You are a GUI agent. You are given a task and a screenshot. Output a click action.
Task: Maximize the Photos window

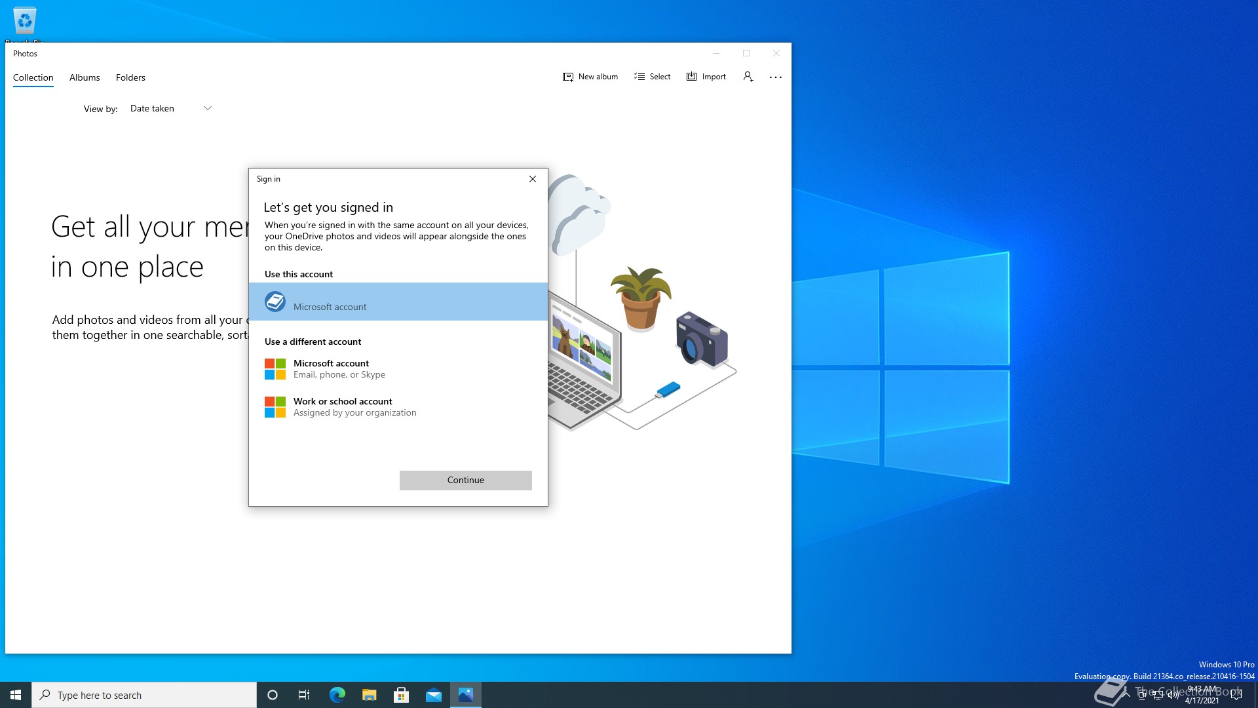point(746,53)
